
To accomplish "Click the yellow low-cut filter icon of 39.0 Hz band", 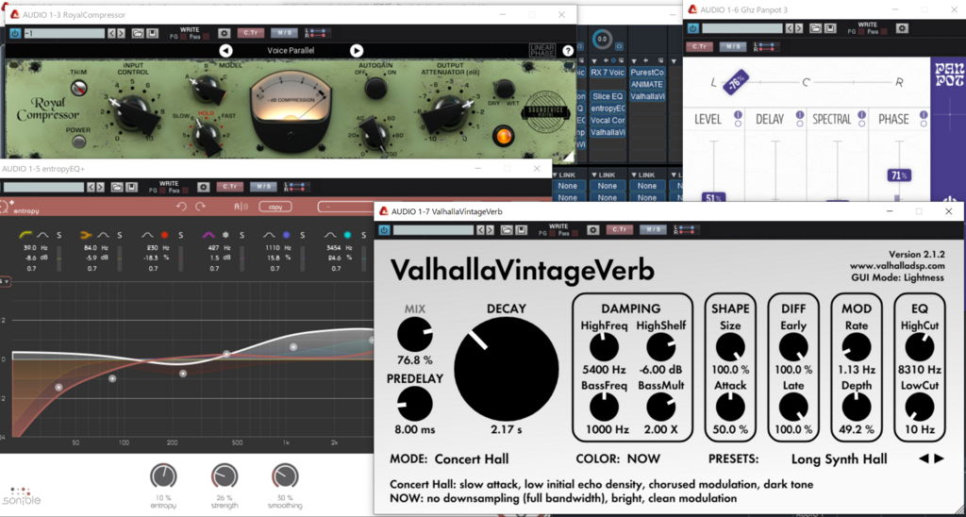I will point(26,235).
